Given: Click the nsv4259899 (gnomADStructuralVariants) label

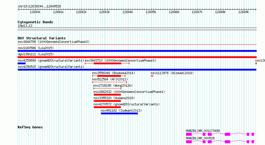Looking at the screenshot, I should click(x=51, y=60).
